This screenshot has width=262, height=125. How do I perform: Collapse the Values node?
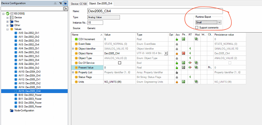7,29
